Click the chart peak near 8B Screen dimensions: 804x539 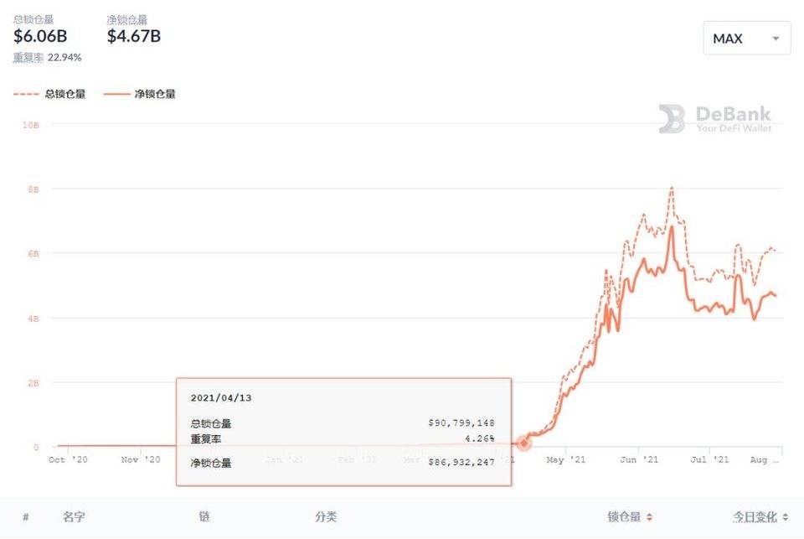click(x=672, y=189)
